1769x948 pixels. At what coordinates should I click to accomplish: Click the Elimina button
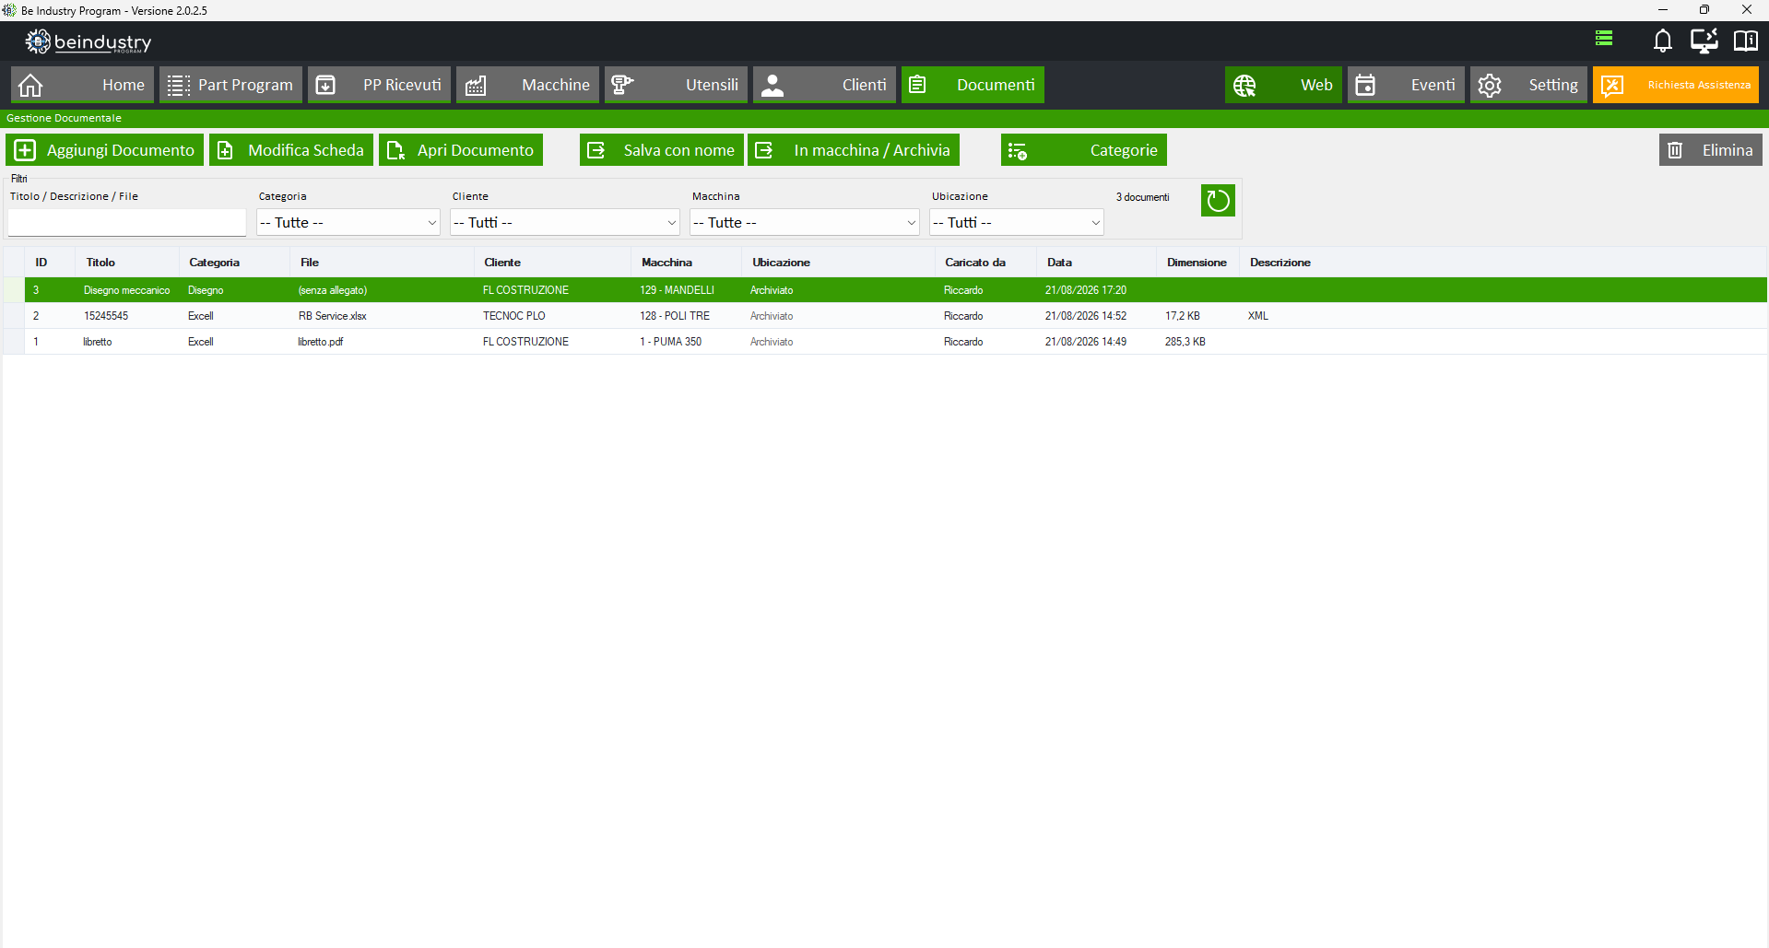(x=1710, y=150)
